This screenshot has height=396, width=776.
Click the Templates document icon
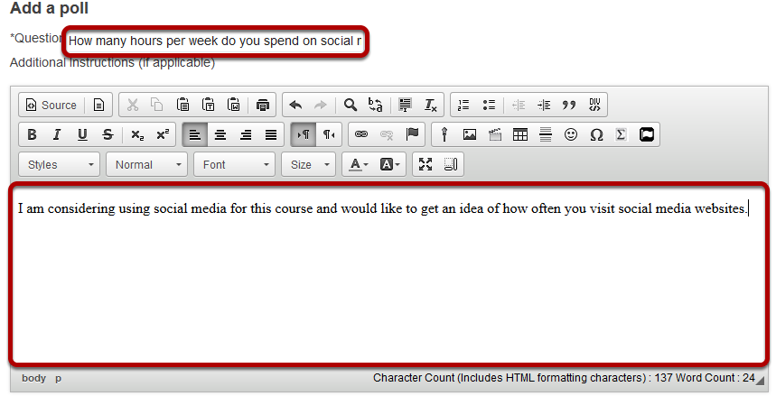click(x=98, y=105)
